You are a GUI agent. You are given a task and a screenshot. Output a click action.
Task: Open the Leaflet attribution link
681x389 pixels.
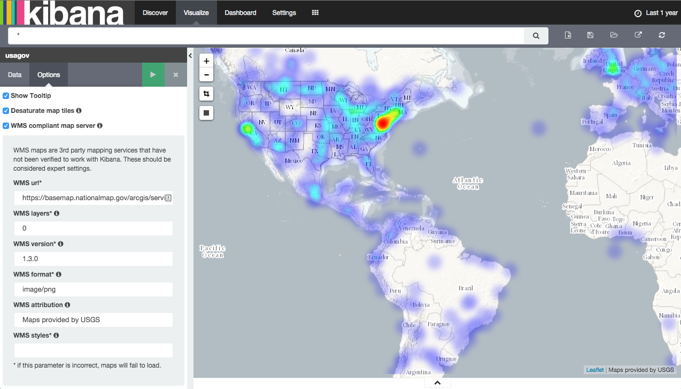point(595,370)
